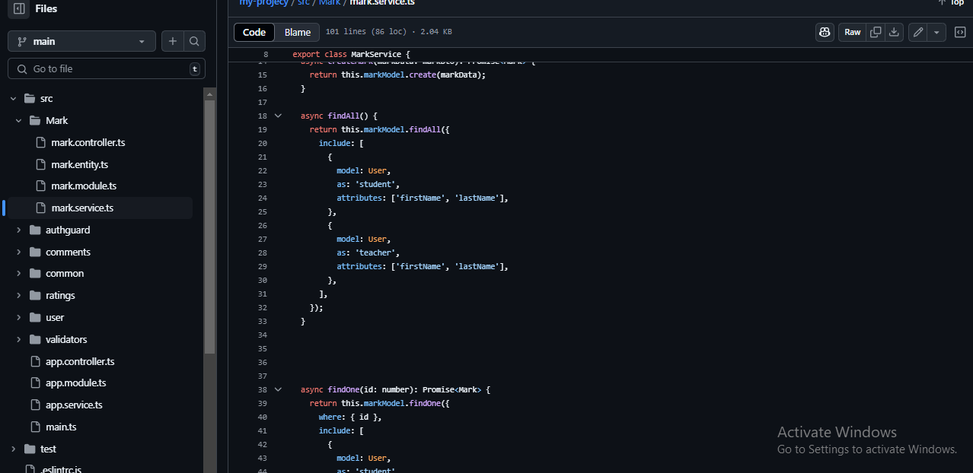
Task: Click the search files magnifier icon
Action: click(x=194, y=41)
